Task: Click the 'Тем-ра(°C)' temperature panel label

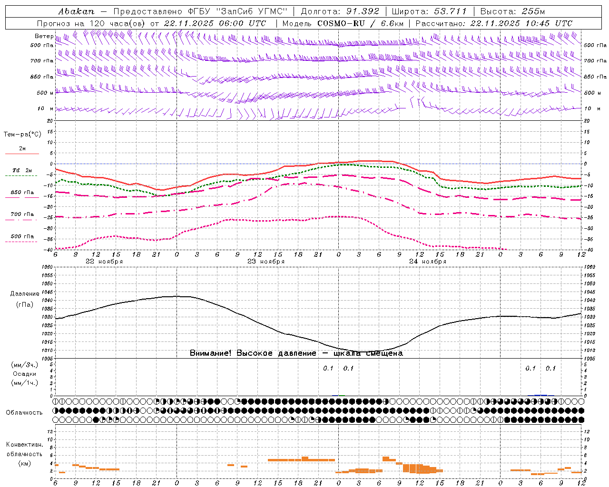Action: pyautogui.click(x=22, y=135)
